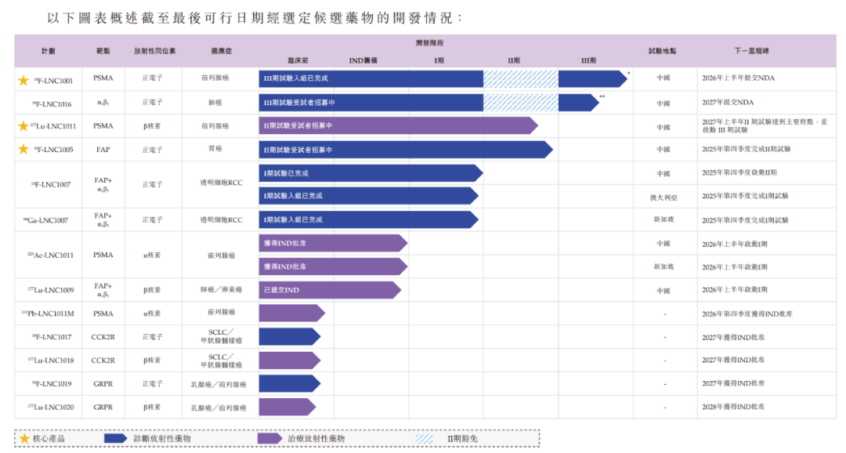
Task: Click the 試驗地點 column header
Action: 662,51
